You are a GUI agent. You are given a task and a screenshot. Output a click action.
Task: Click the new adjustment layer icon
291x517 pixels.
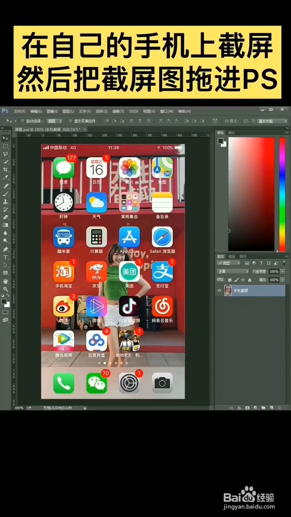click(255, 408)
